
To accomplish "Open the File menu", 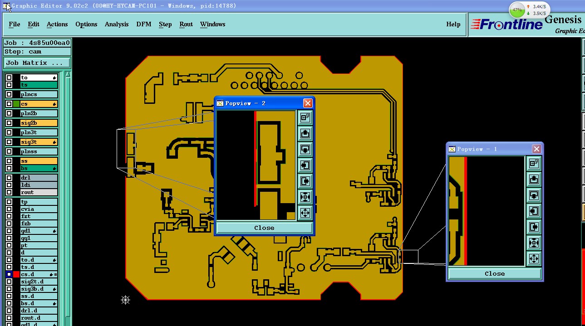I will pyautogui.click(x=15, y=24).
